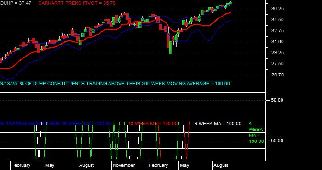Click the 29.25 price axis label
The image size is (322, 170).
click(x=277, y=53)
